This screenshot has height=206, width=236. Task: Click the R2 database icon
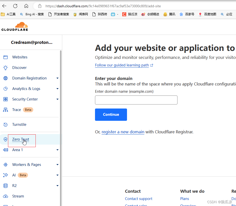pyautogui.click(x=5, y=186)
